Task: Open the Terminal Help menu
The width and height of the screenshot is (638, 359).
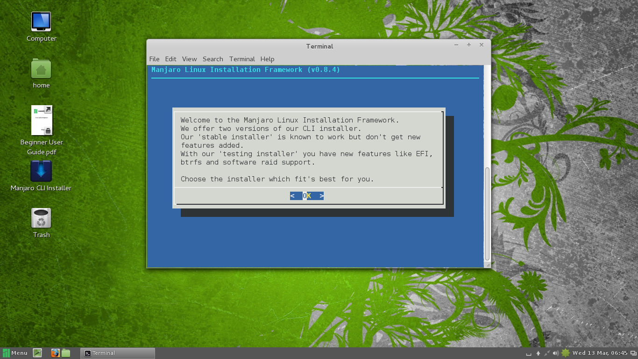Action: click(x=267, y=59)
